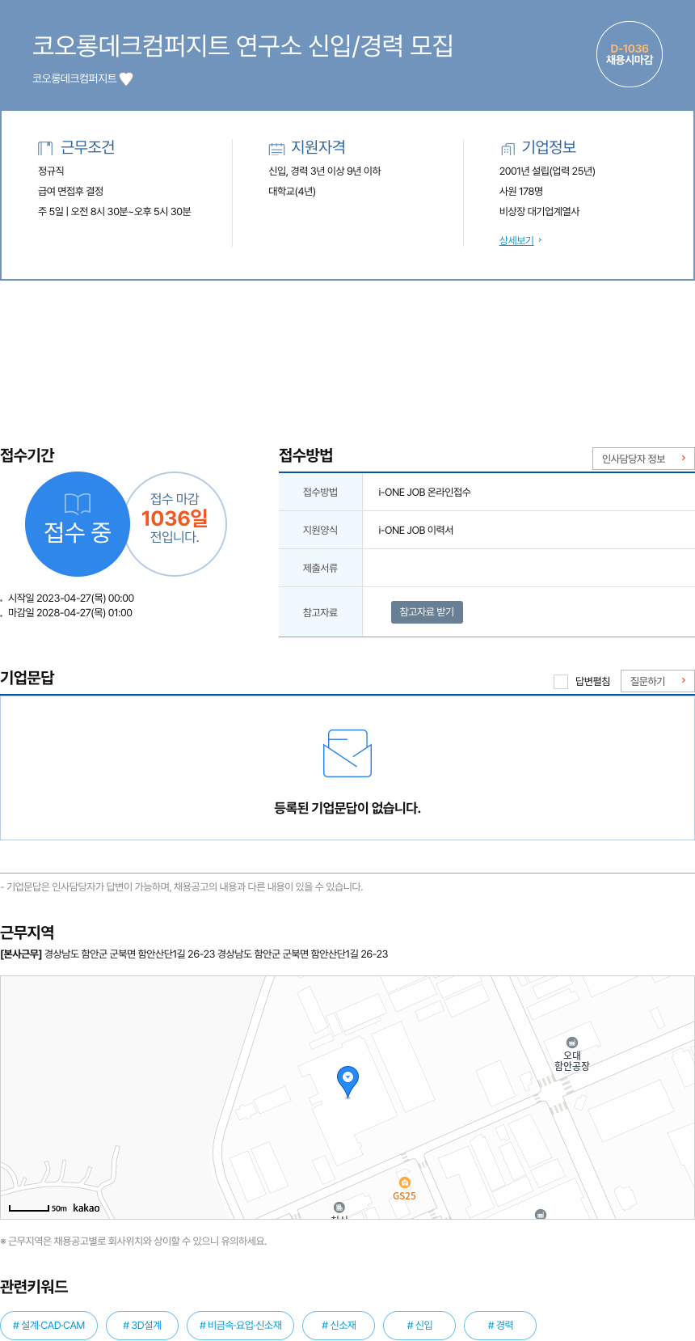Click the 본사근무 address line
This screenshot has width=695, height=1341.
pyautogui.click(x=194, y=954)
